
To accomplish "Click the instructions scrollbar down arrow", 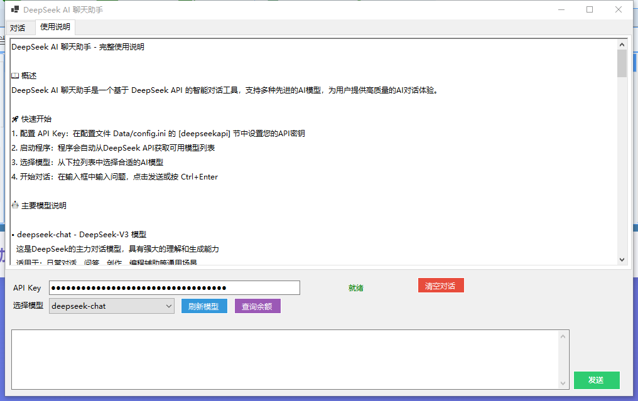I will pos(622,259).
